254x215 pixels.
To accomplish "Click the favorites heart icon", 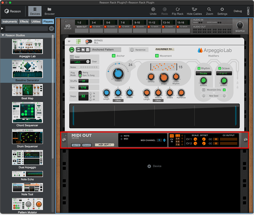I will point(51,29).
